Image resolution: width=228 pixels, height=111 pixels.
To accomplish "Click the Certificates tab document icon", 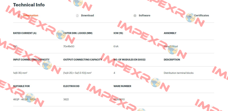I will pyautogui.click(x=190, y=16).
